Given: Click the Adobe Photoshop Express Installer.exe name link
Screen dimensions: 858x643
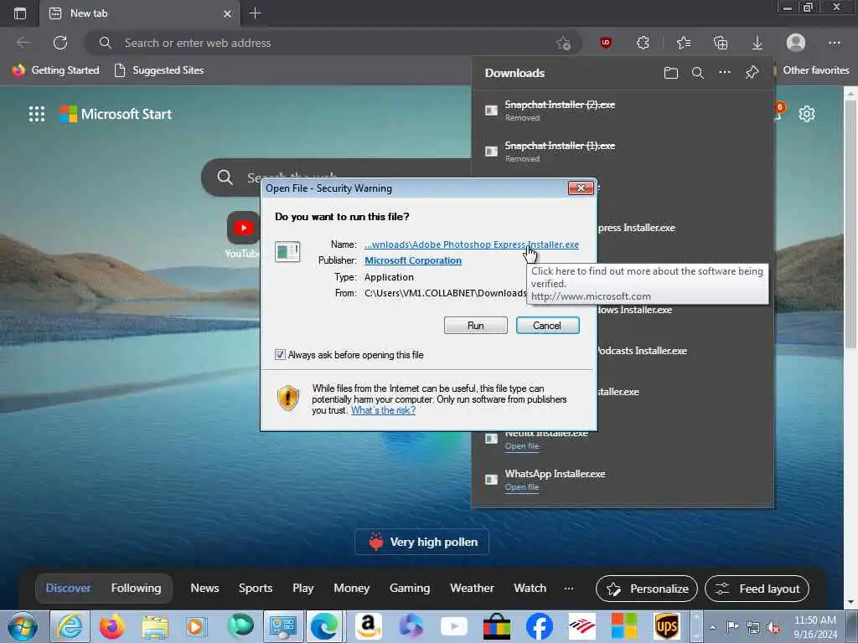Looking at the screenshot, I should pyautogui.click(x=472, y=244).
